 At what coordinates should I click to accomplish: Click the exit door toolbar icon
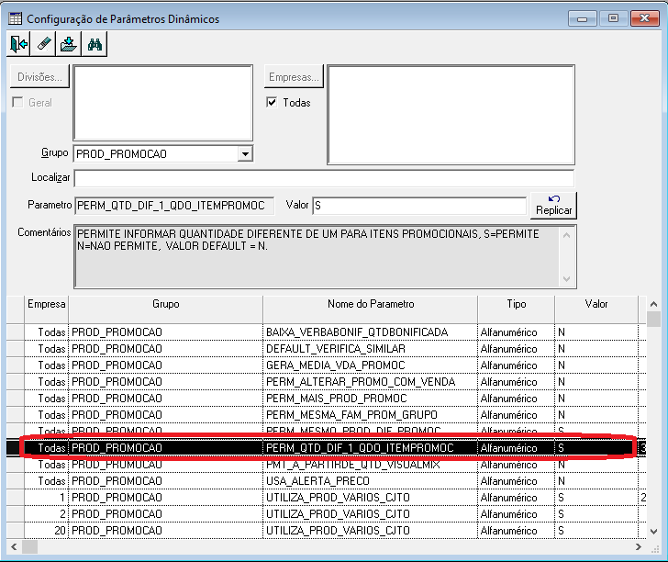tap(18, 44)
